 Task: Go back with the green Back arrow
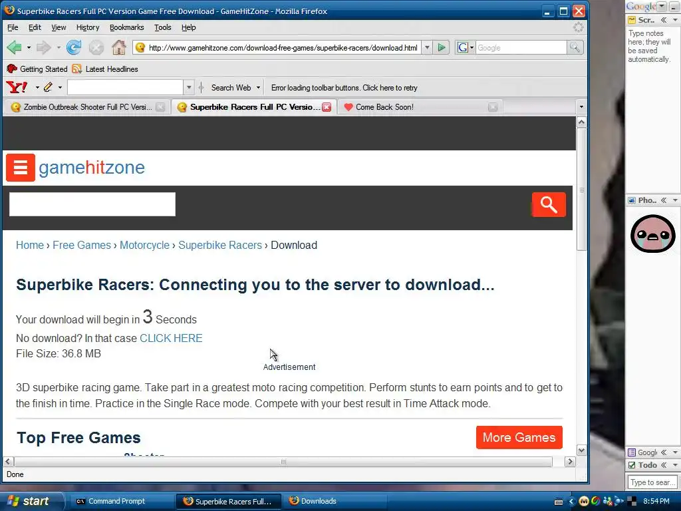coord(15,47)
